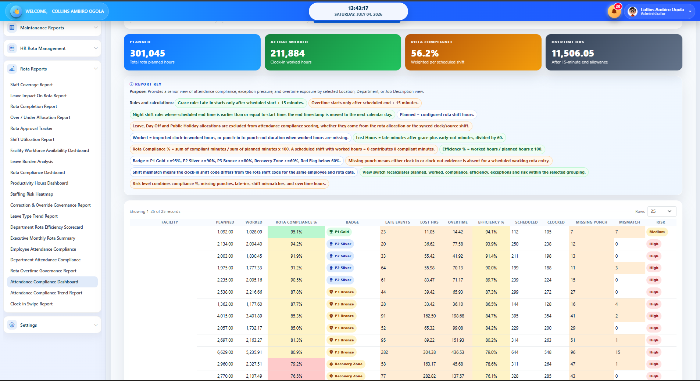The width and height of the screenshot is (700, 381).
Task: Click the user profile avatar
Action: [x=633, y=11]
